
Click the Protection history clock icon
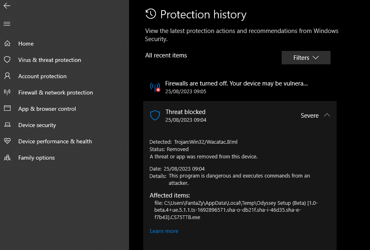click(151, 14)
